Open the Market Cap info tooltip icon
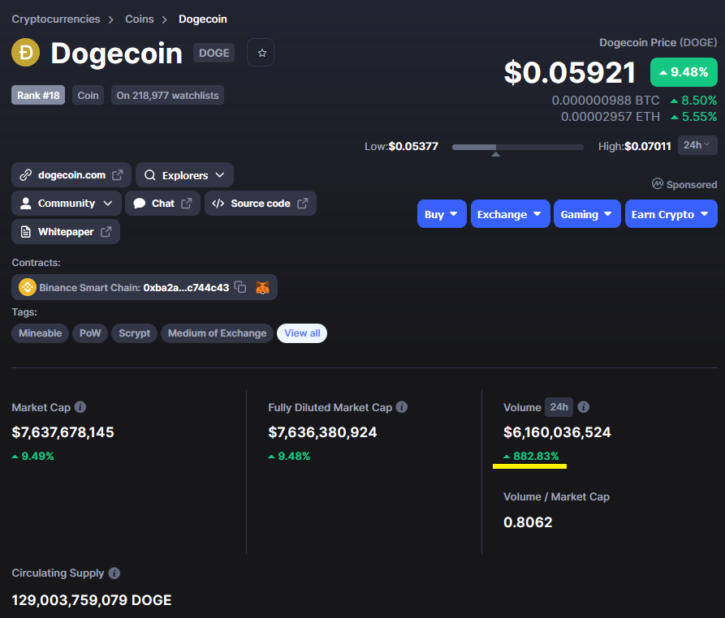Image resolution: width=725 pixels, height=618 pixels. click(80, 407)
